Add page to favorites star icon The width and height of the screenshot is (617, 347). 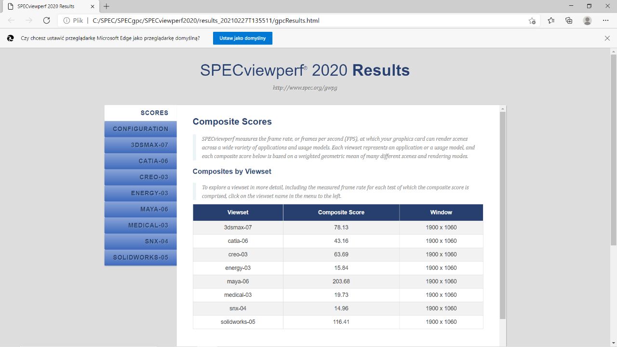532,21
